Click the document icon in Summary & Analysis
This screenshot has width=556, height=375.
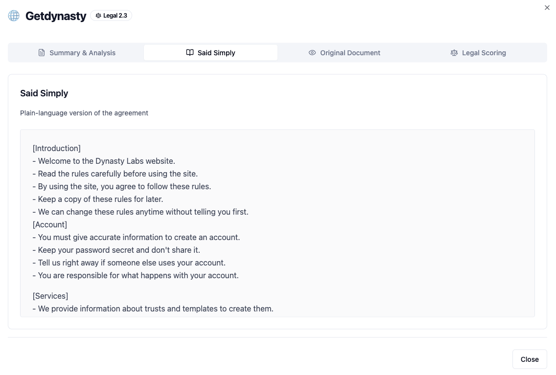pyautogui.click(x=42, y=53)
